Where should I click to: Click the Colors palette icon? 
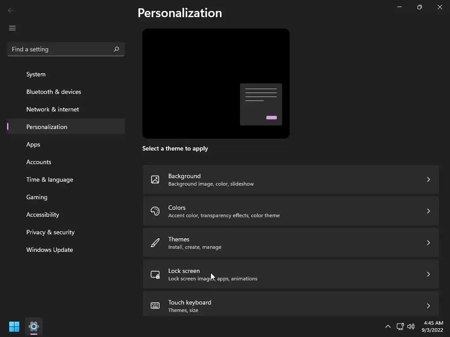tap(155, 211)
